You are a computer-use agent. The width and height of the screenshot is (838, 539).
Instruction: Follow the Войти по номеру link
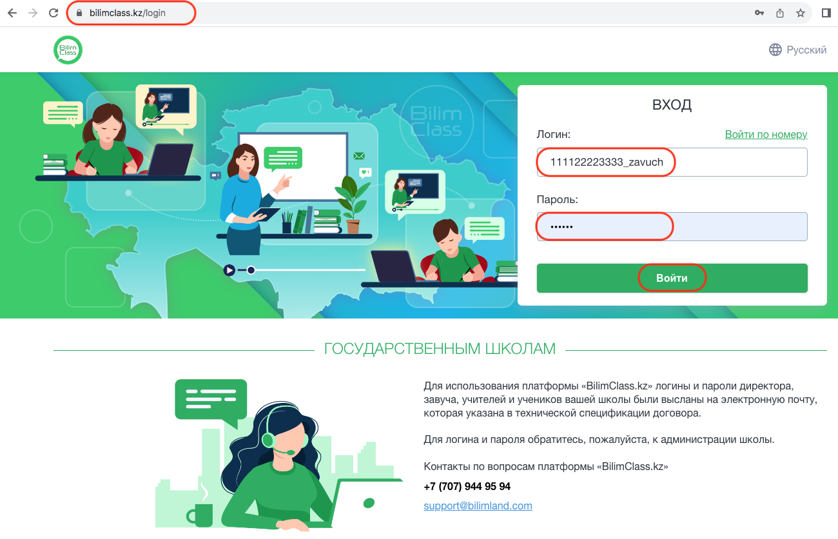[766, 134]
